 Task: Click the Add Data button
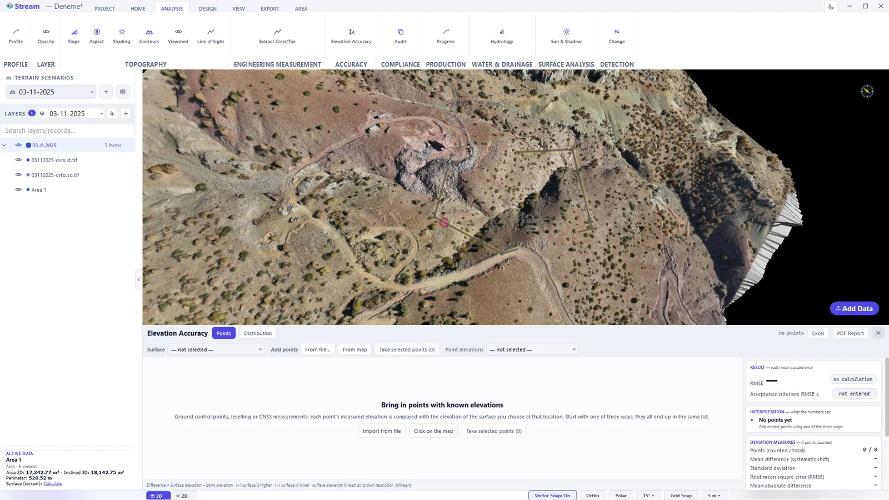[854, 308]
